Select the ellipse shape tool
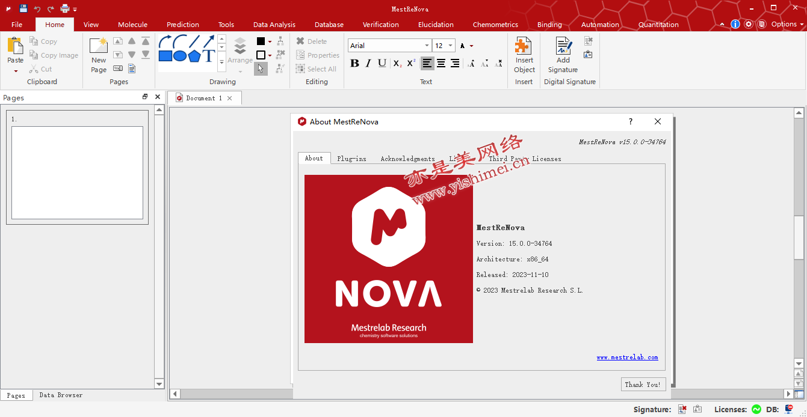 point(179,56)
